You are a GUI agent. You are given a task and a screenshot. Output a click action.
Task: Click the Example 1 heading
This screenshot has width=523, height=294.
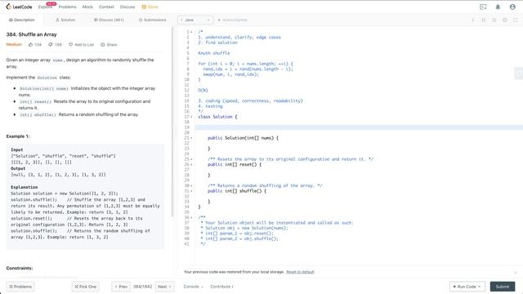(18, 136)
